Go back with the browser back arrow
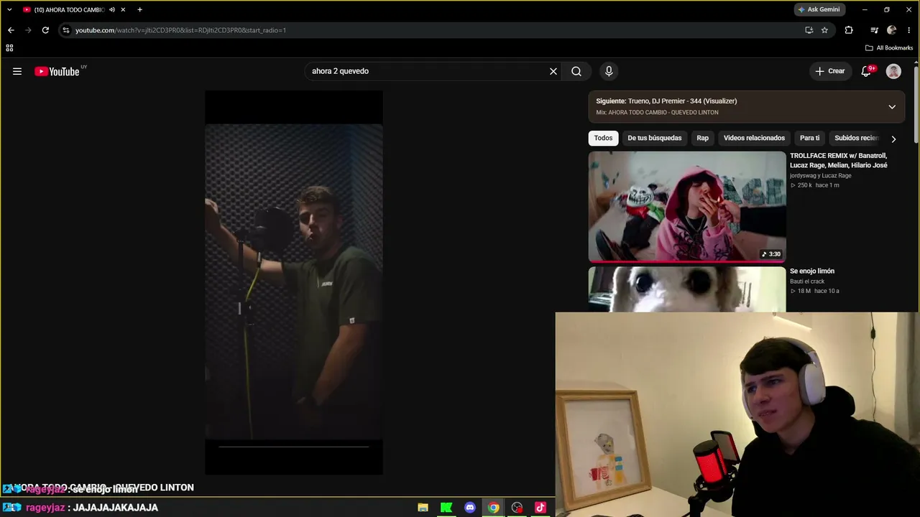920x517 pixels. tap(11, 30)
